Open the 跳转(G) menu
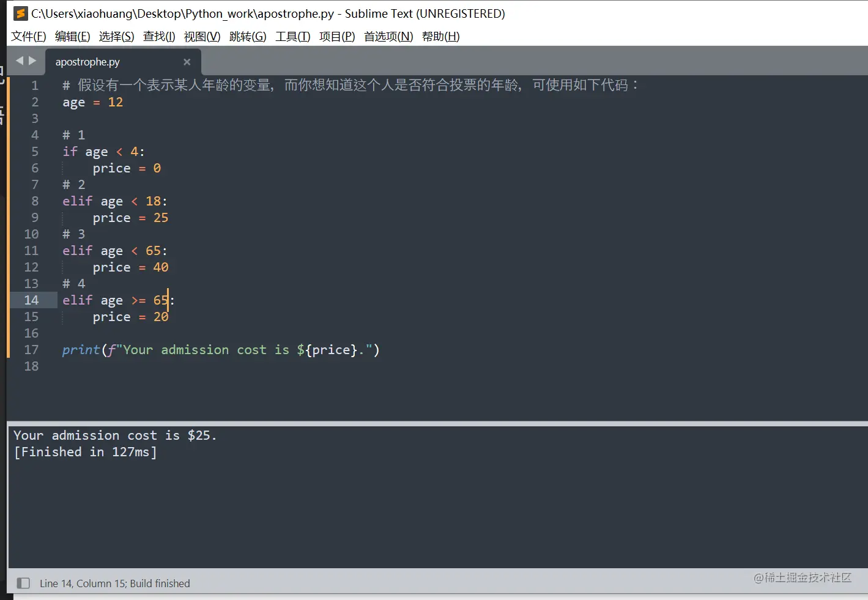868x600 pixels. click(248, 37)
